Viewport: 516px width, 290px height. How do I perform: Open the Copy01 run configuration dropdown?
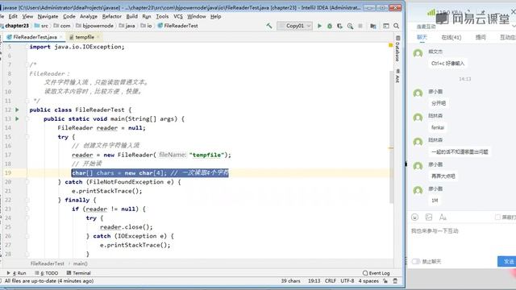click(x=294, y=26)
